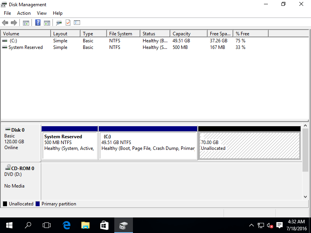Open the View menu
Viewport: 311px width, 233px height.
[x=42, y=13]
